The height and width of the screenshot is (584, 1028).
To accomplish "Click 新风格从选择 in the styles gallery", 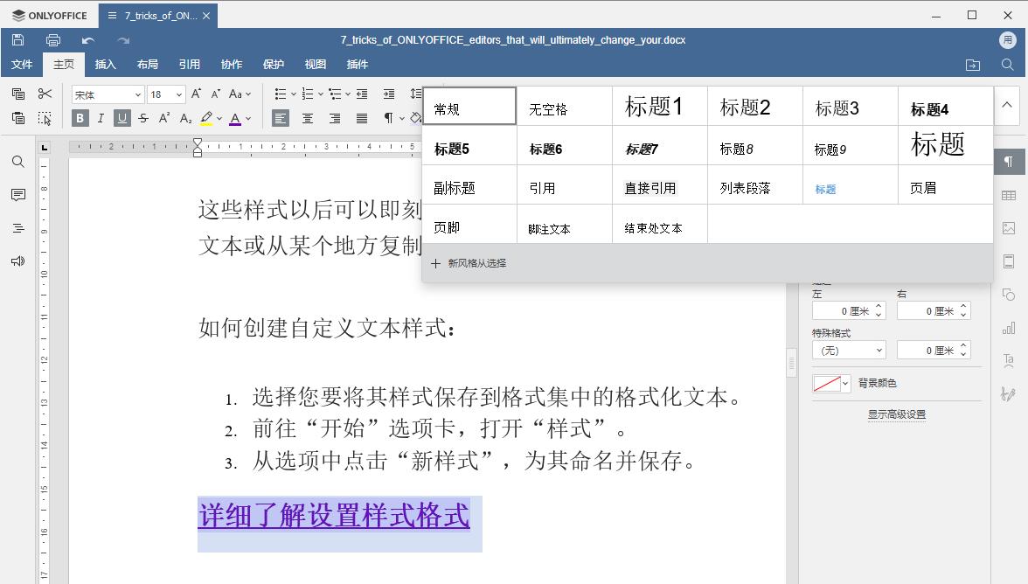I will [470, 262].
